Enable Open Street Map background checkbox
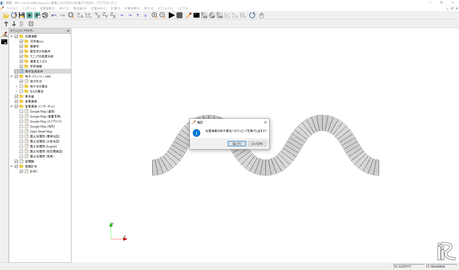The height and width of the screenshot is (270, 459). [21, 131]
